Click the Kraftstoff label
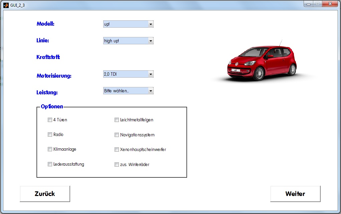341x214 pixels. pyautogui.click(x=48, y=57)
